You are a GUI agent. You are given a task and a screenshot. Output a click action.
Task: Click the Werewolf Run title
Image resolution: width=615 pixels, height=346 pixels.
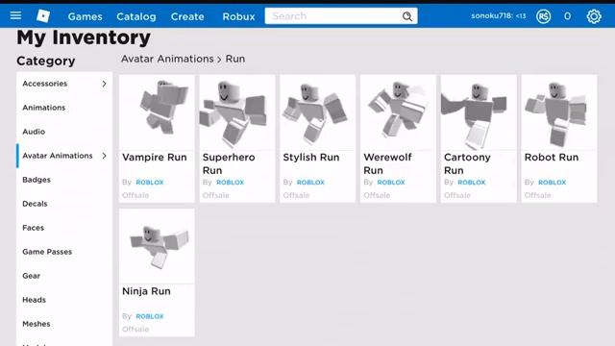tap(387, 163)
